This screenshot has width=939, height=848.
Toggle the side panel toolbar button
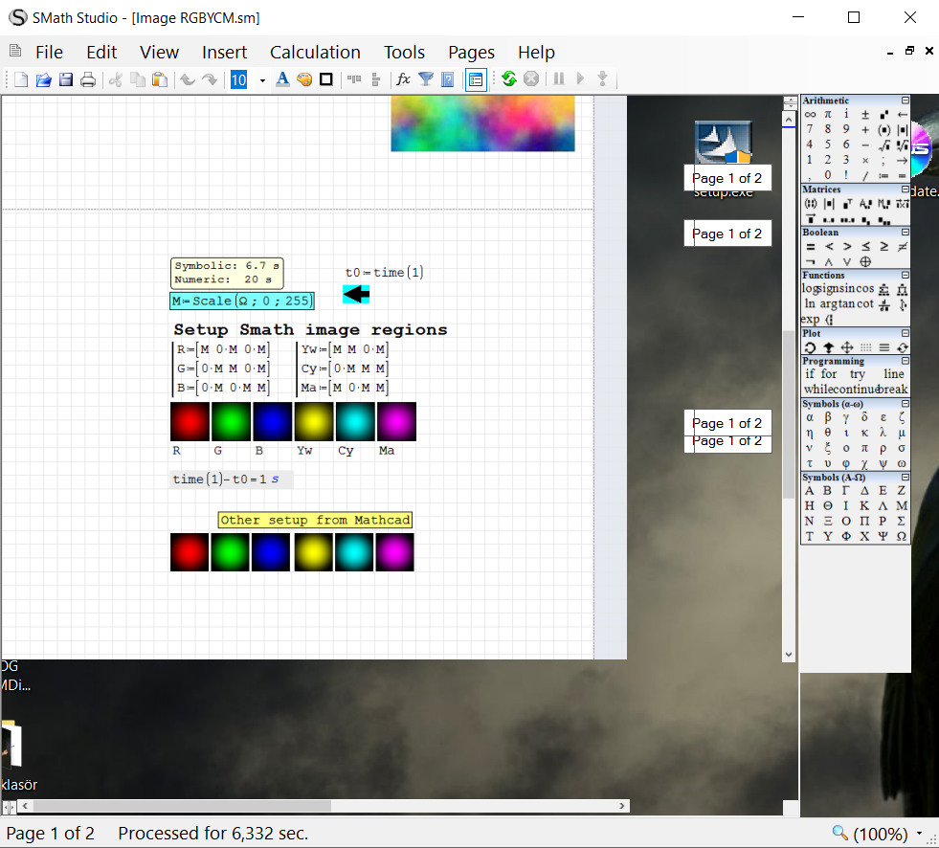476,79
